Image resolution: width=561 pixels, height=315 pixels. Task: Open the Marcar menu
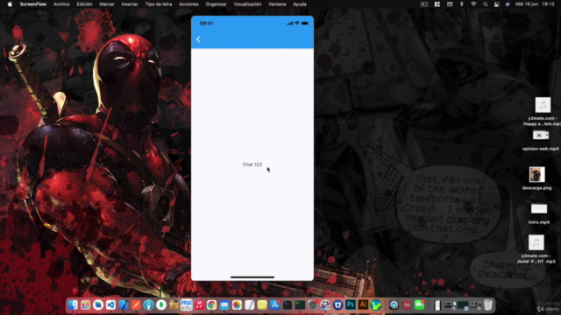[107, 4]
